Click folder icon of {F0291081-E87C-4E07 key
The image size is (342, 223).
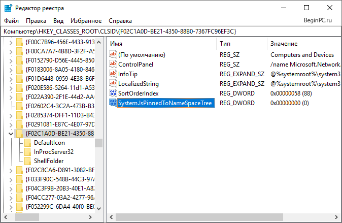[x=19, y=124]
